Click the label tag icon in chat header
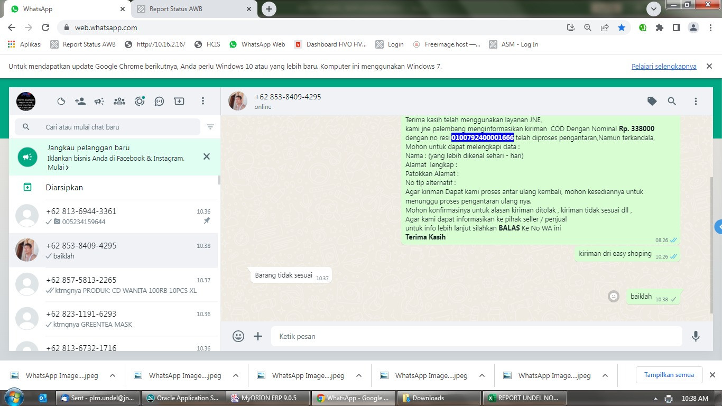Viewport: 722px width, 406px height. [652, 101]
